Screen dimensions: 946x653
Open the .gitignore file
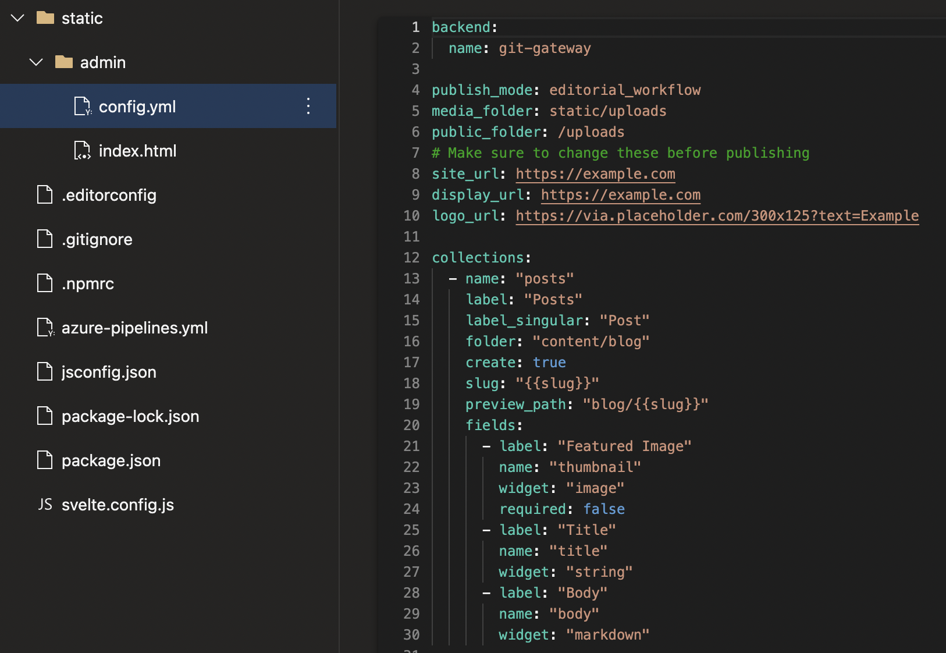pos(97,239)
